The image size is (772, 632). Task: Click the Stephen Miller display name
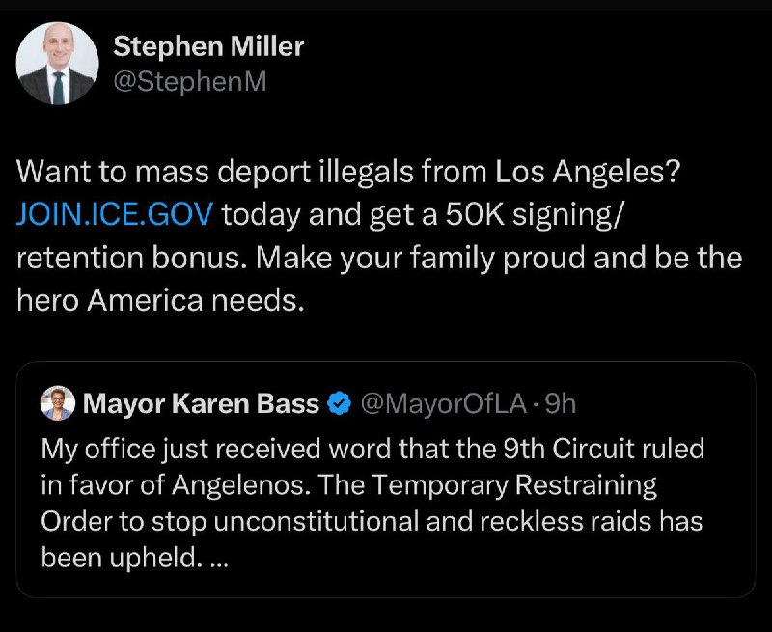[x=208, y=46]
